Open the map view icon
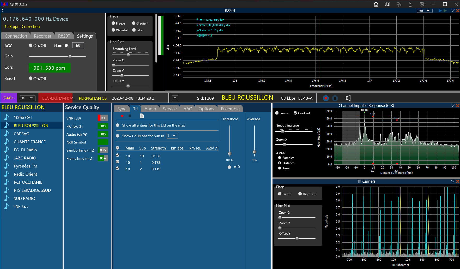 coord(388,4)
